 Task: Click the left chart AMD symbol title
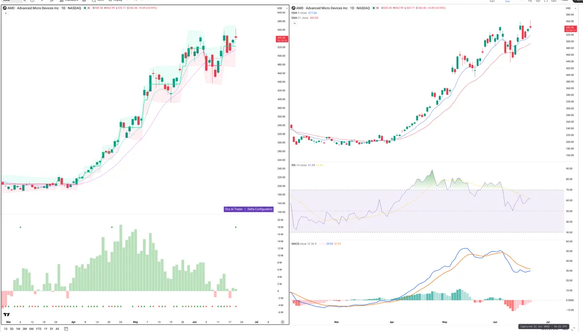[45, 8]
